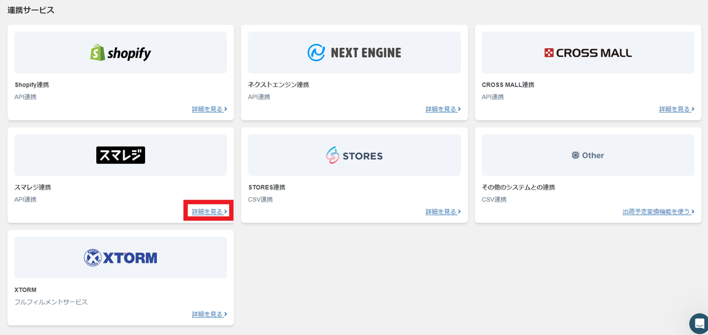Click the NEXT ENGINE logo banner
The image size is (708, 335).
point(354,53)
